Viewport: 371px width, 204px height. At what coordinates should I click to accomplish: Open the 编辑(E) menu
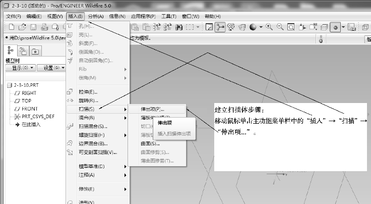(x=34, y=16)
